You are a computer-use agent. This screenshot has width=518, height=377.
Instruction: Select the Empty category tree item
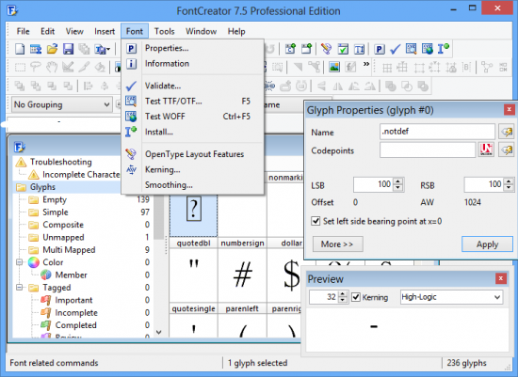pos(55,199)
